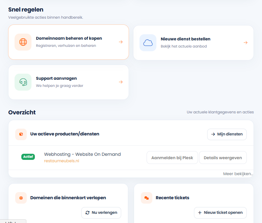Select Webhosting - Website On Demand product row
Viewport: 262px width, 223px height.
[x=131, y=157]
